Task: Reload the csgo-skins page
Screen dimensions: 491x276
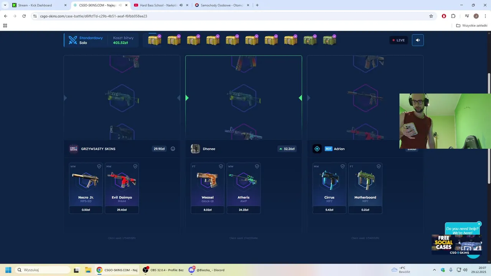Action: (x=24, y=16)
